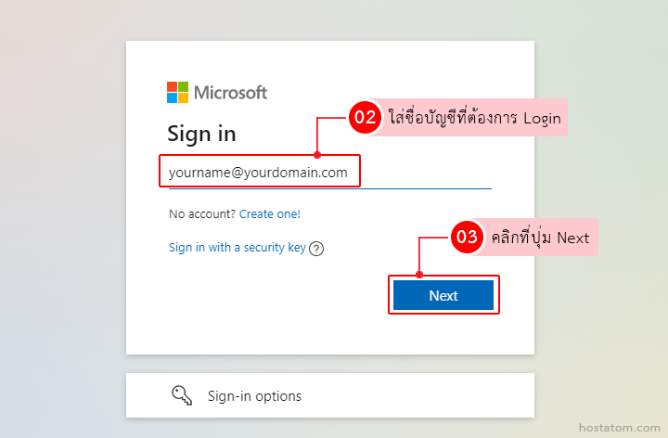Click the red 02 step badge

point(365,118)
